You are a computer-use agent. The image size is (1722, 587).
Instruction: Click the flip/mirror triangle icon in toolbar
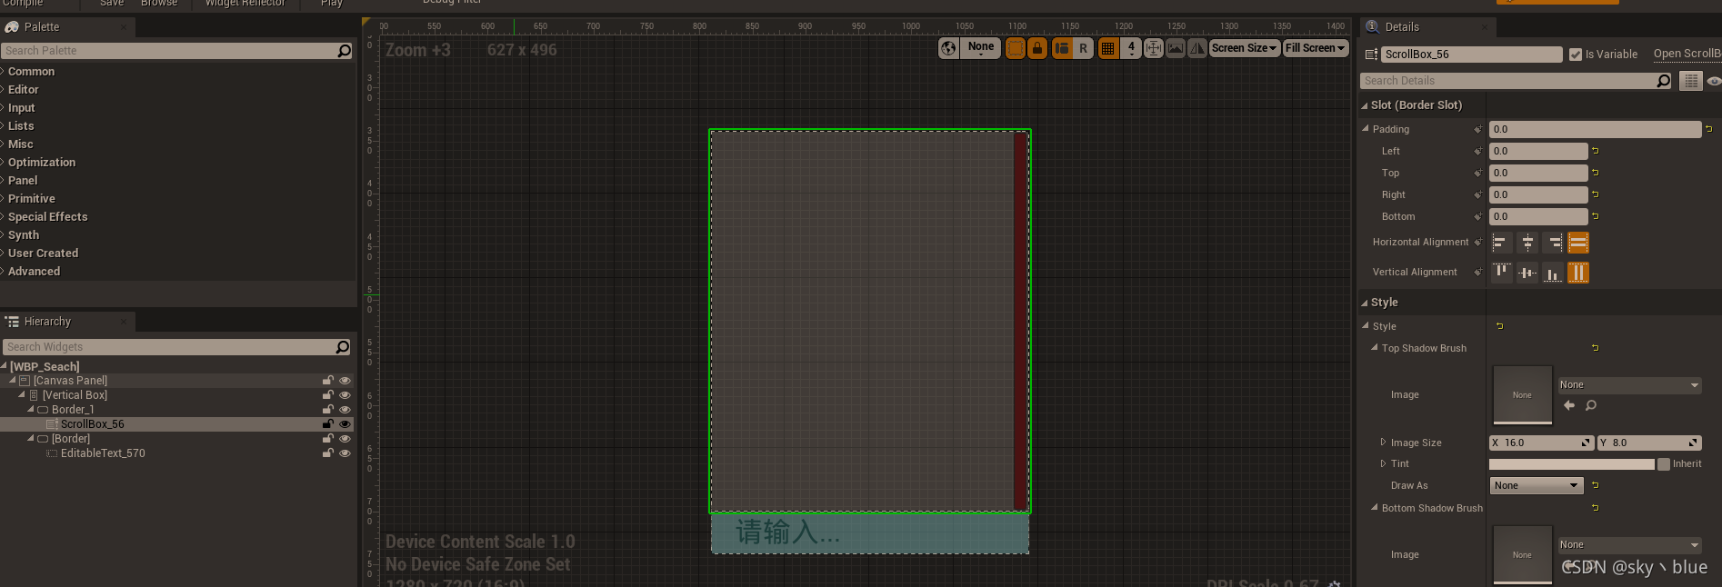(x=1197, y=48)
